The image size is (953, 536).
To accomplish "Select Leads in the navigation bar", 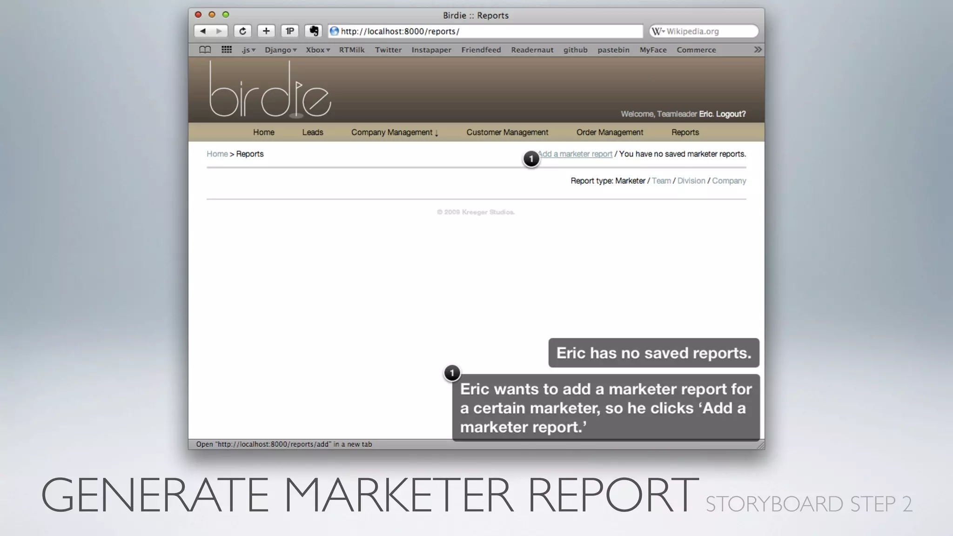I will tap(313, 132).
